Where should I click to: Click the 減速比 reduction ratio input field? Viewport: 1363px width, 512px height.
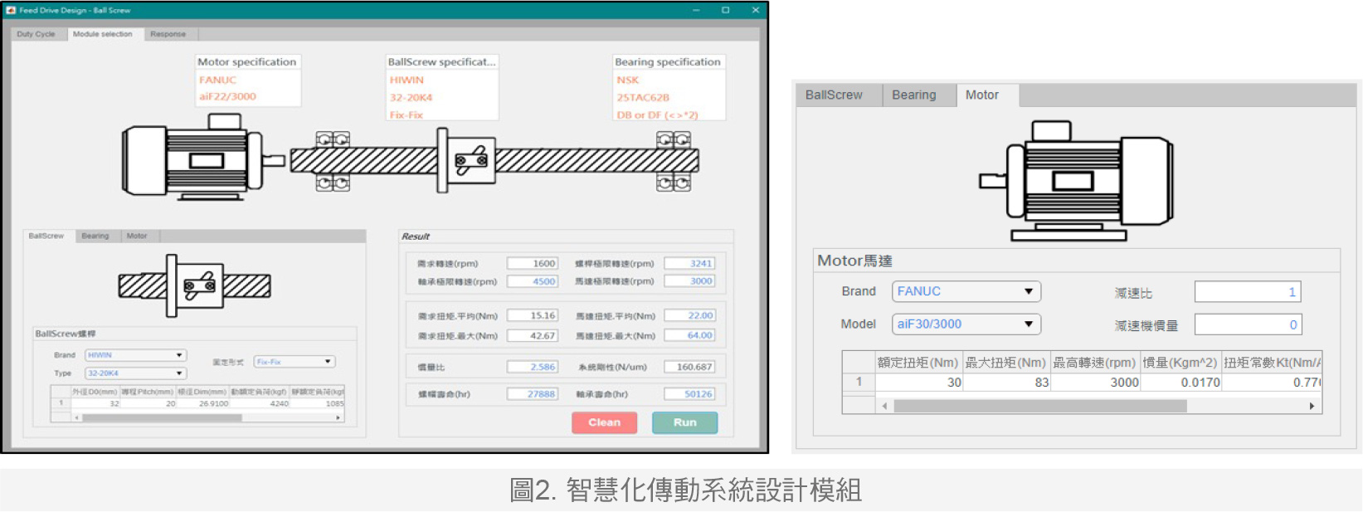(1247, 292)
